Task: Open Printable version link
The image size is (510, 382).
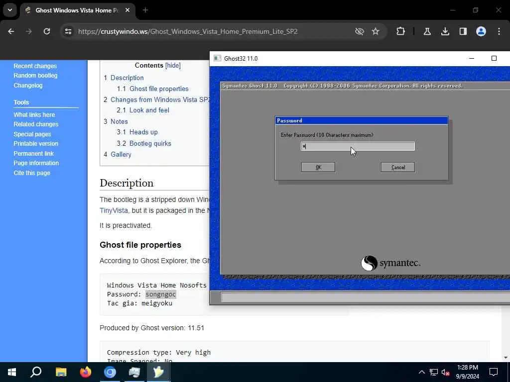Action: click(36, 144)
